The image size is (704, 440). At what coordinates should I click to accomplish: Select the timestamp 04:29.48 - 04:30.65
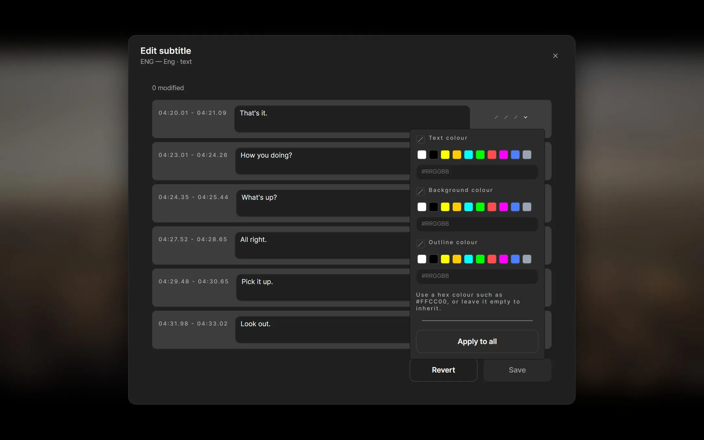tap(194, 281)
